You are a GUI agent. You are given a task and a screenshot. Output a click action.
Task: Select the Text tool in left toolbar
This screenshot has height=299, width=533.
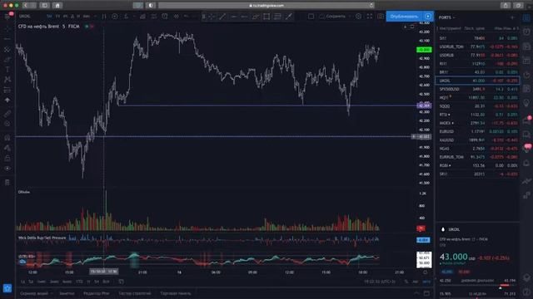[7, 70]
